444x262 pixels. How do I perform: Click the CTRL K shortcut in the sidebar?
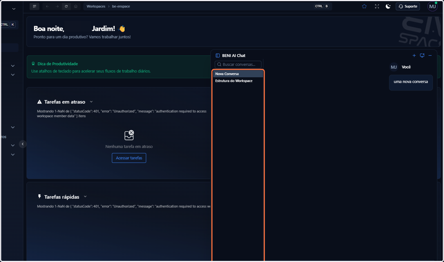coord(8,24)
